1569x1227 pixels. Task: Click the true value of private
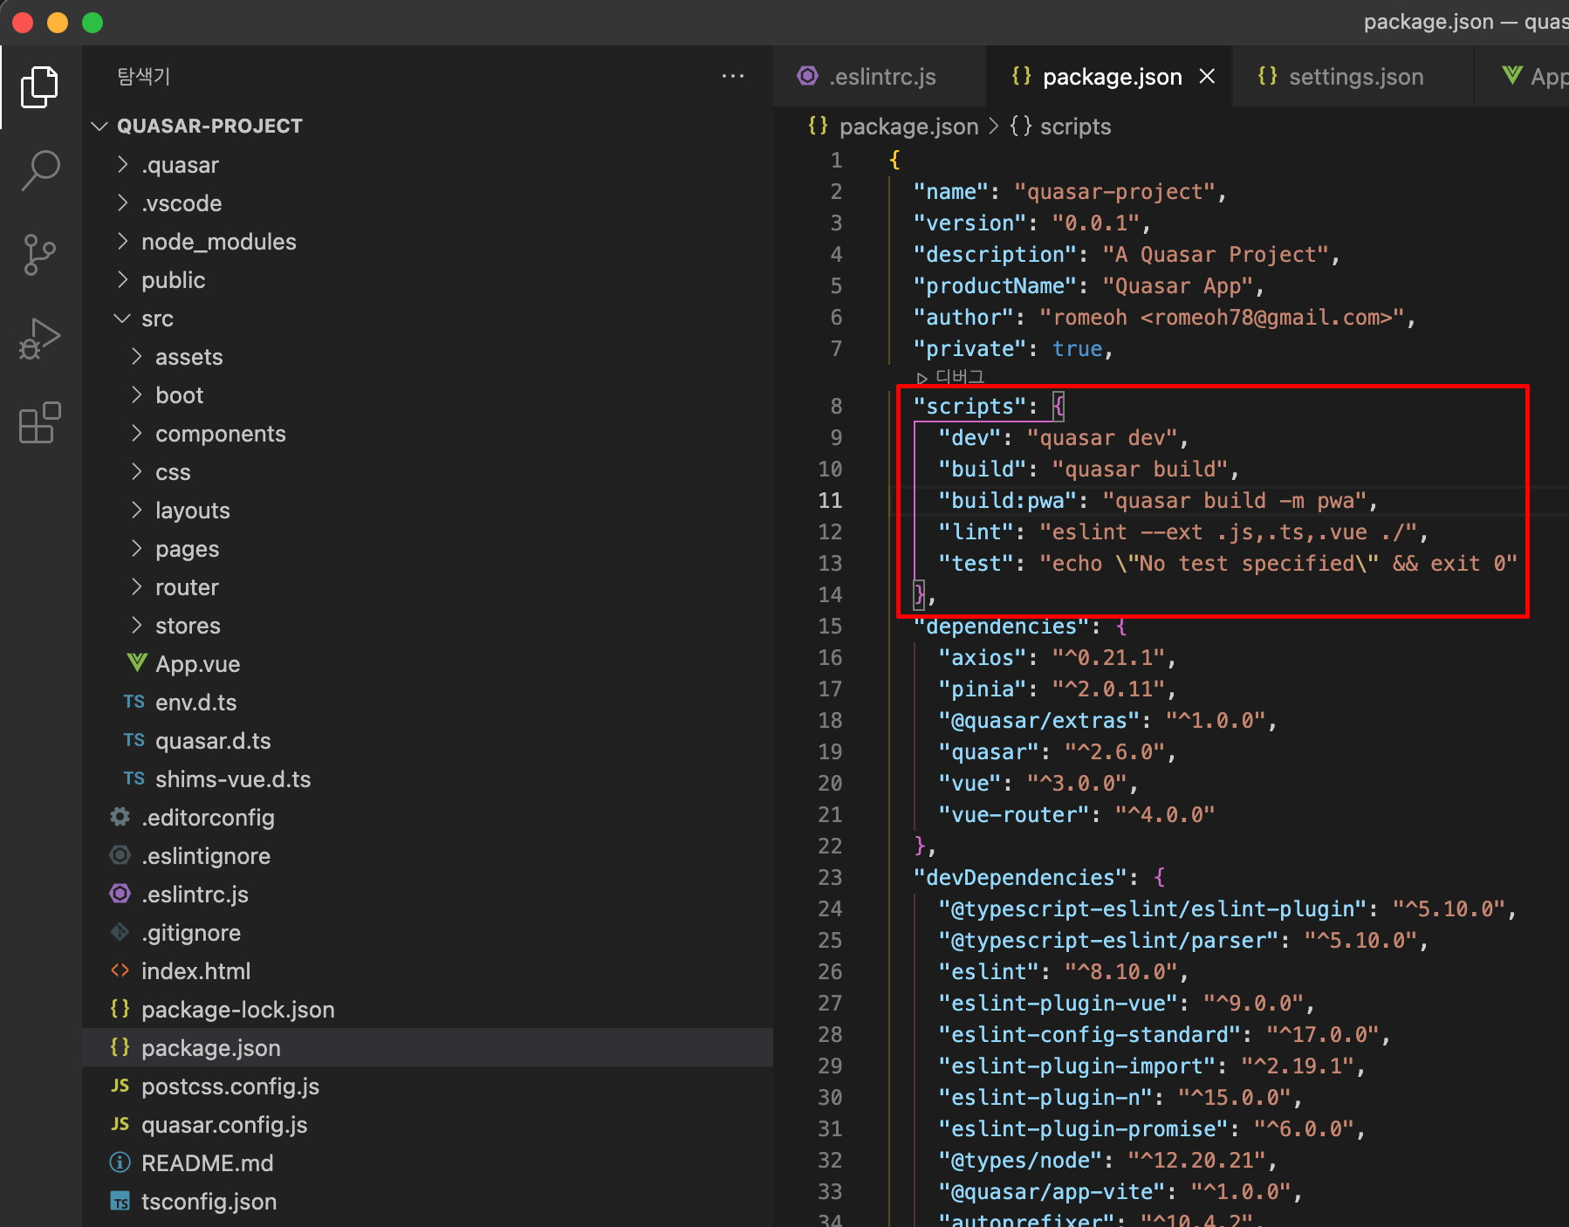coord(1077,348)
